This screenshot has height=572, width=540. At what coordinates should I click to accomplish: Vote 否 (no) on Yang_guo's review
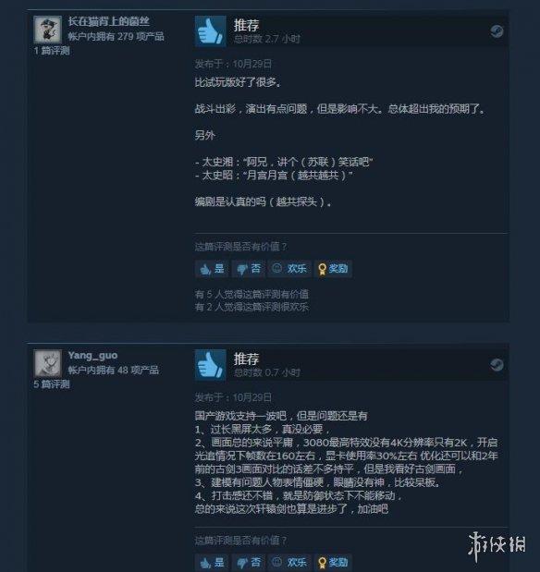(249, 563)
